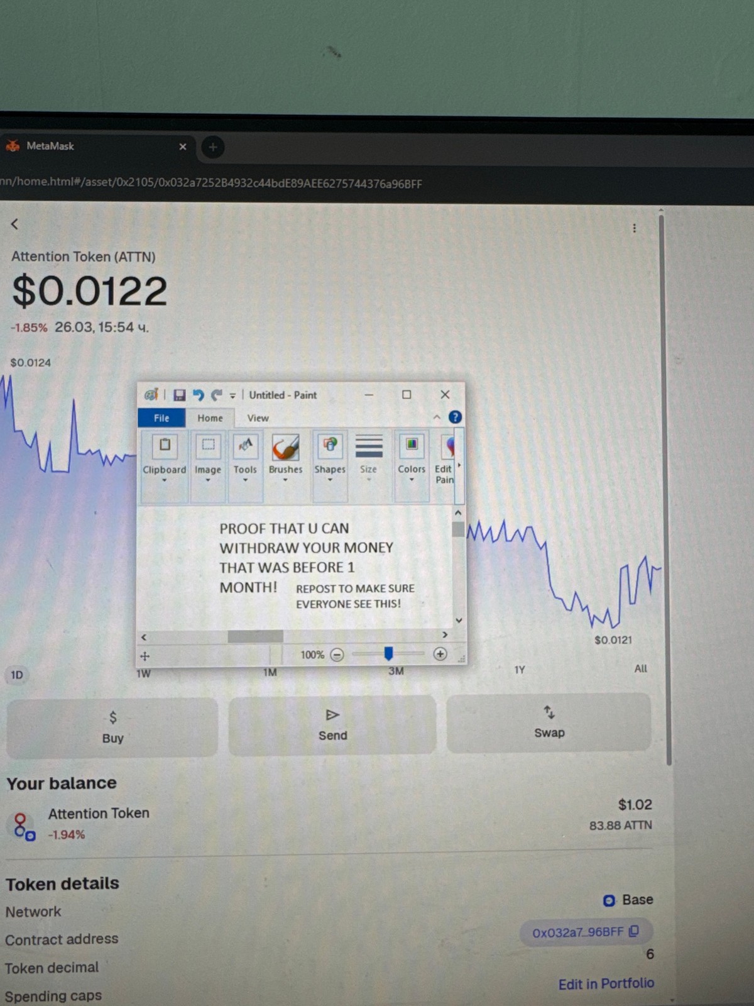Click the $1.02 balance value
Image resolution: width=754 pixels, height=1006 pixels.
635,805
